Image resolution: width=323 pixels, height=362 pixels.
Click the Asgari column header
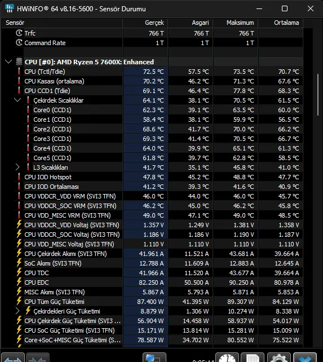point(190,23)
